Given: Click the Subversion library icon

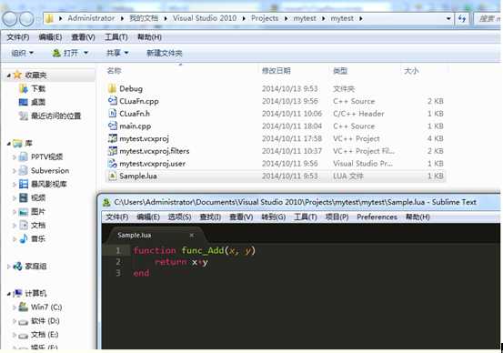Looking at the screenshot, I should click(x=24, y=170).
